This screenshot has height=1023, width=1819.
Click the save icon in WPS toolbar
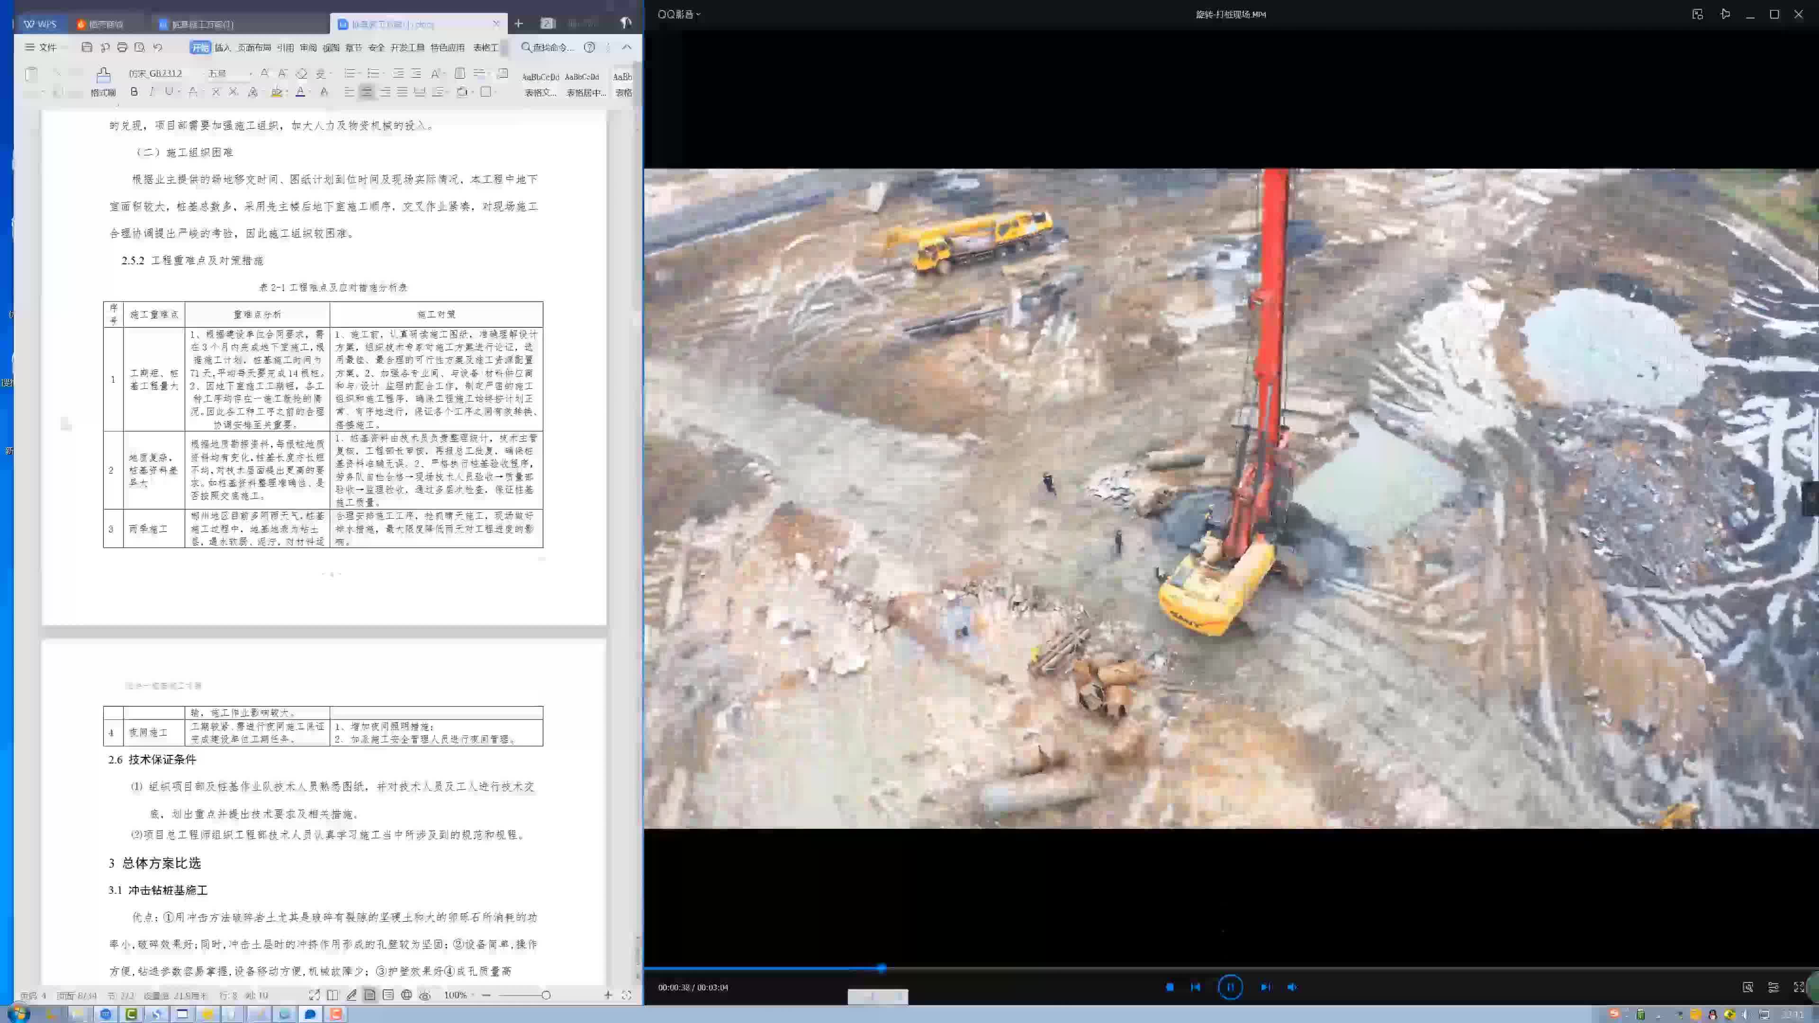[x=87, y=47]
